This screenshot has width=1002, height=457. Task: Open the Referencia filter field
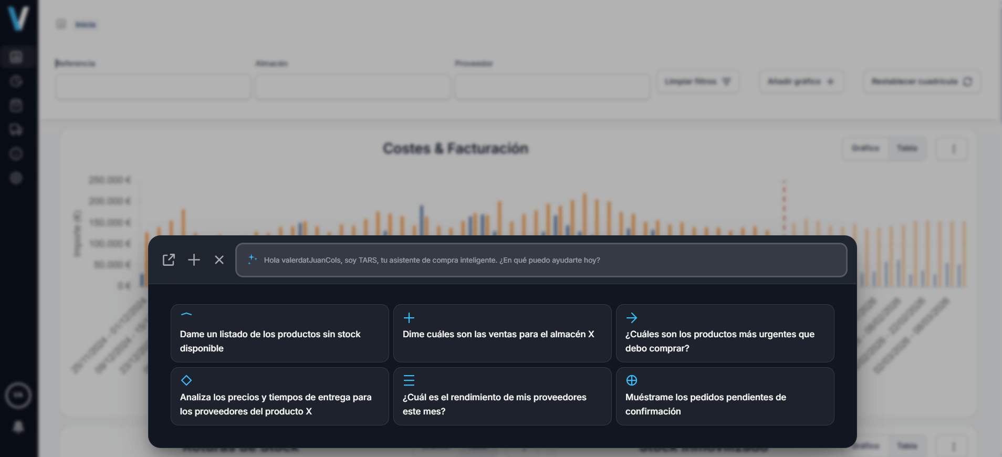[153, 86]
